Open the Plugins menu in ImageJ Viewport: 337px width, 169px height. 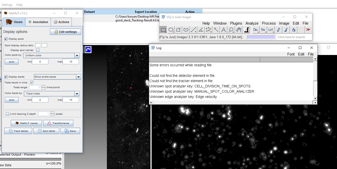[x=236, y=23]
